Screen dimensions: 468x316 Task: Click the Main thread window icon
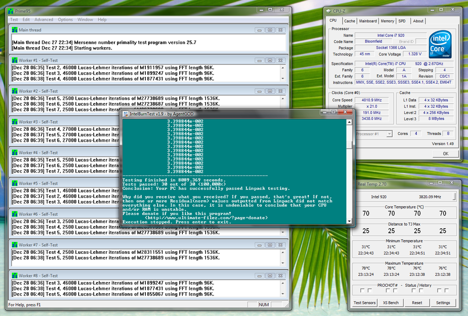pyautogui.click(x=15, y=30)
